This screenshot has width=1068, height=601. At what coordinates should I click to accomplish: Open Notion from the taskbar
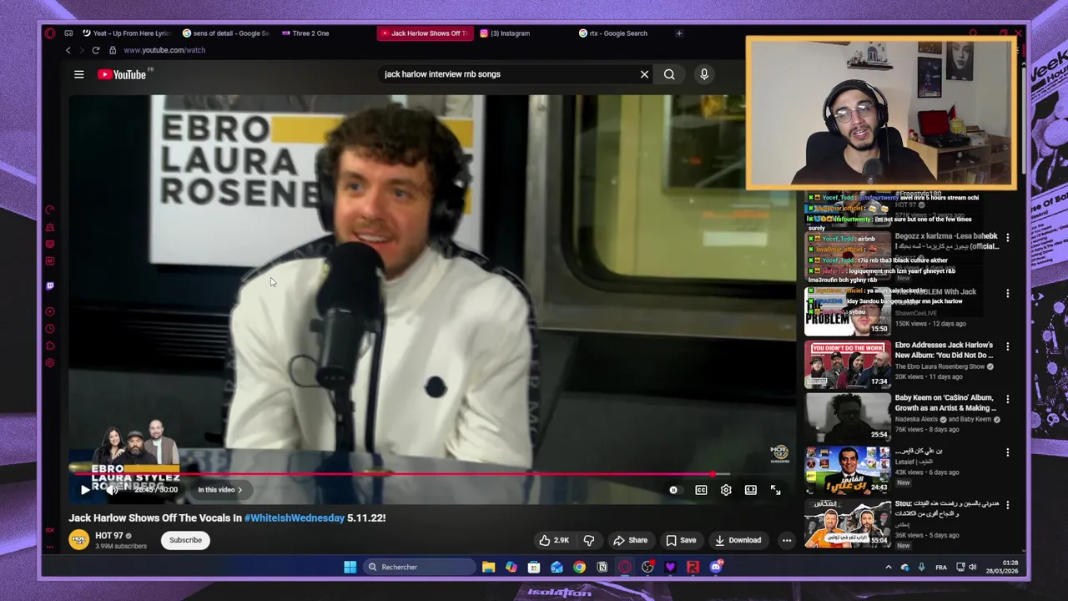pyautogui.click(x=602, y=567)
